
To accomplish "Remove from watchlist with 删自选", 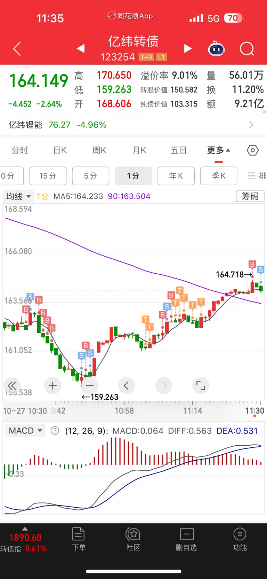I will (x=186, y=539).
